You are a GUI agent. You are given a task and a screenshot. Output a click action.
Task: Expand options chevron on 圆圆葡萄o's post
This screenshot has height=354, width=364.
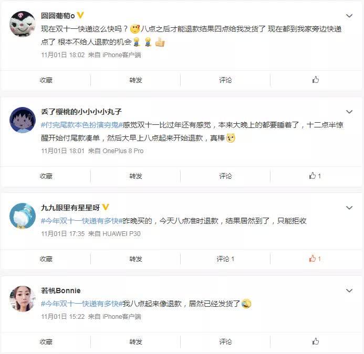click(349, 16)
